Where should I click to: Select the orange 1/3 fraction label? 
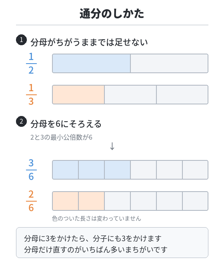[31, 95]
